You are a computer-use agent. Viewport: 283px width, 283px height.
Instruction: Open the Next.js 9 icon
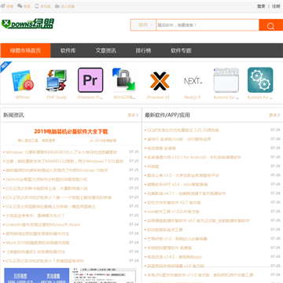click(x=193, y=81)
